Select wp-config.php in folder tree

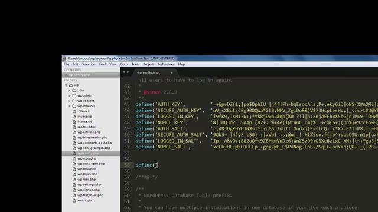tap(88, 153)
